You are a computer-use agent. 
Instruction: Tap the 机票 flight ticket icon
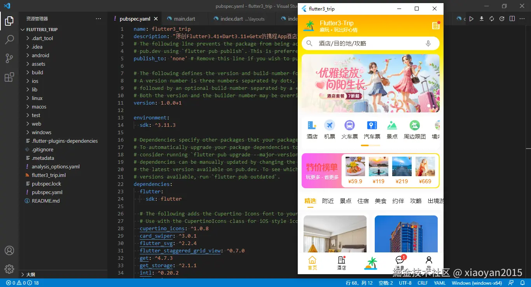[330, 126]
